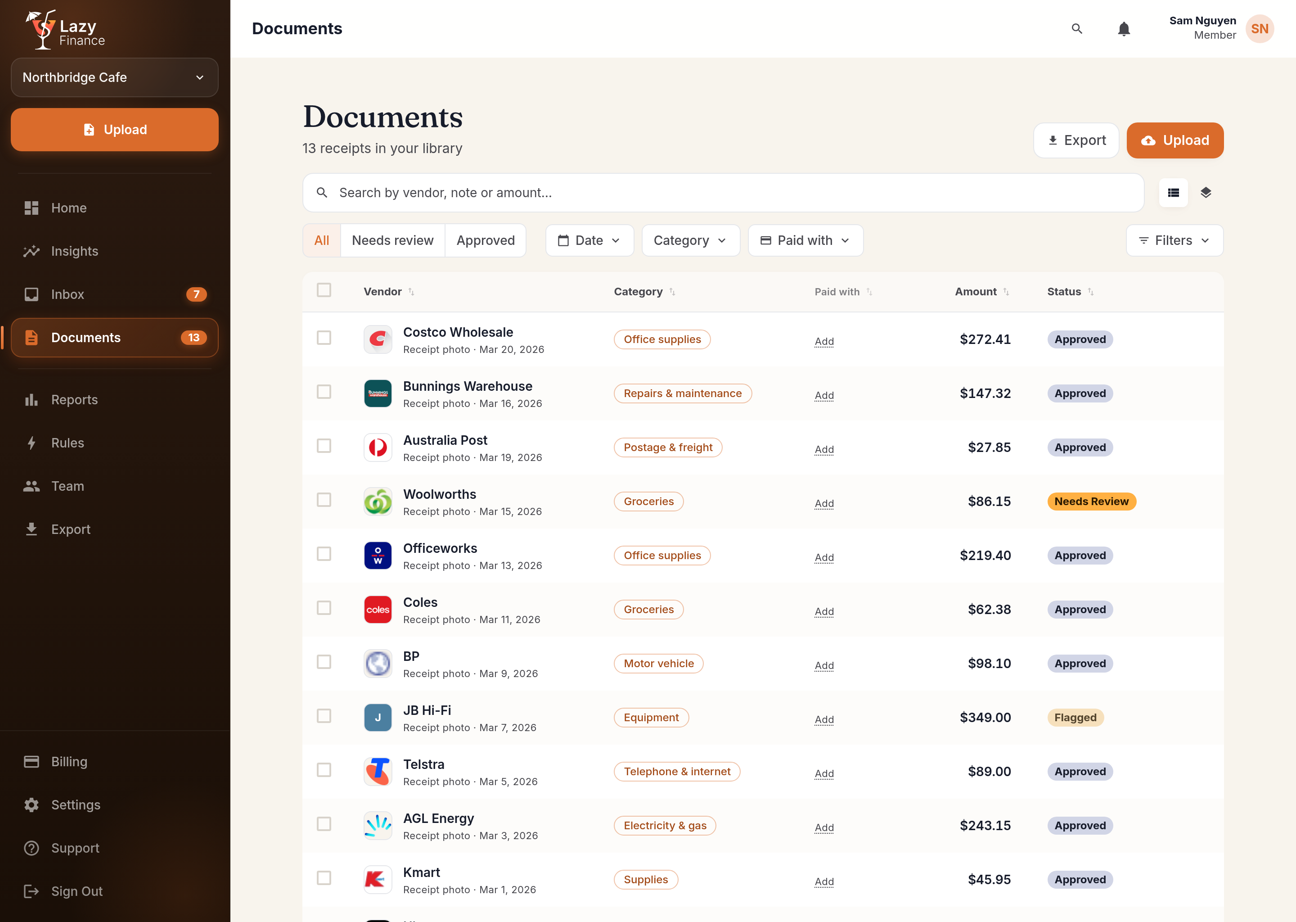Open Team in sidebar
Image resolution: width=1296 pixels, height=922 pixels.
pos(115,486)
